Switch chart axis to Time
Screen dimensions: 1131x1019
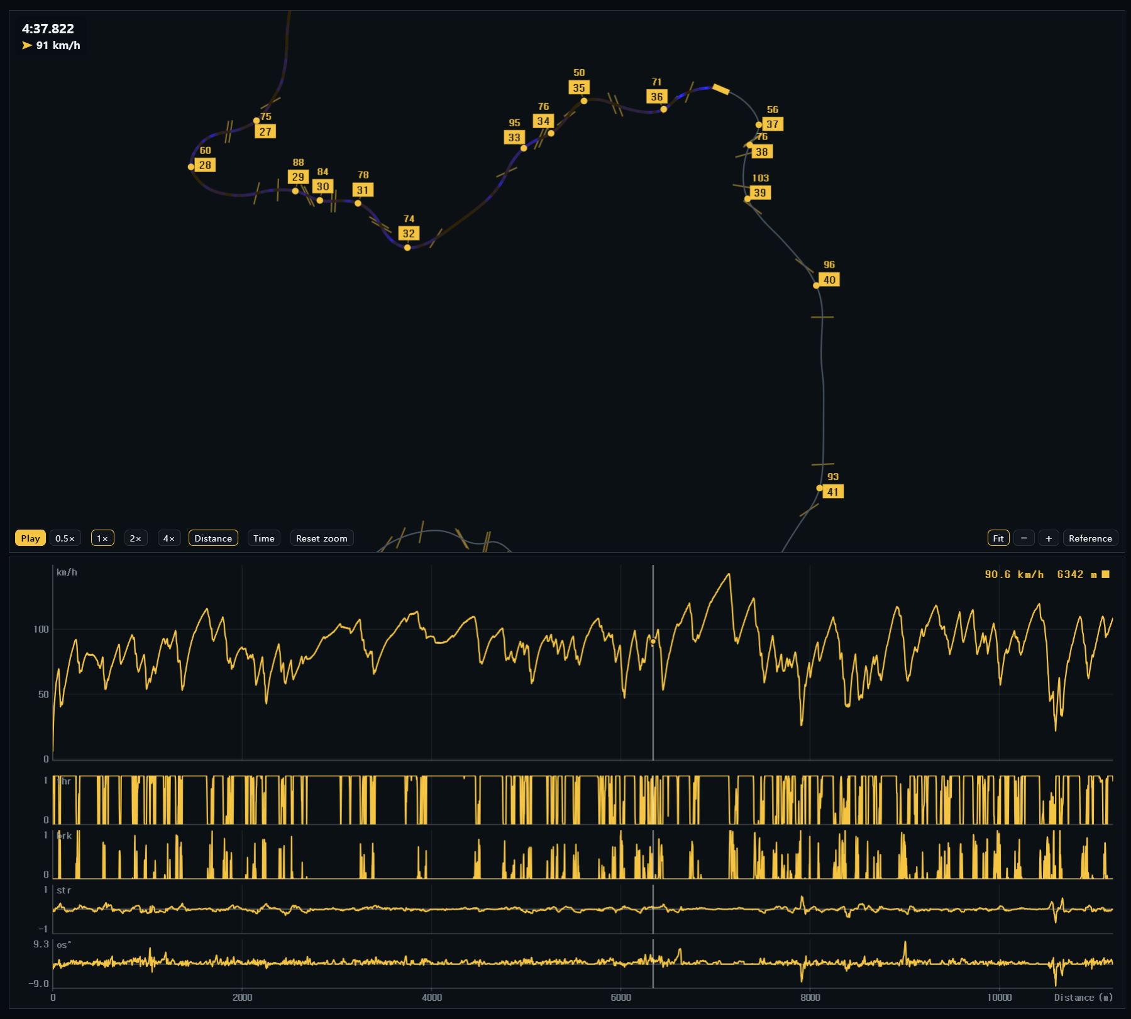click(264, 538)
